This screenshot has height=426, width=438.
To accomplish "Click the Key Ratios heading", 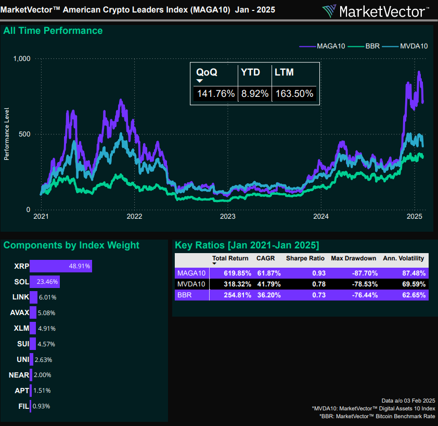I will pyautogui.click(x=247, y=245).
